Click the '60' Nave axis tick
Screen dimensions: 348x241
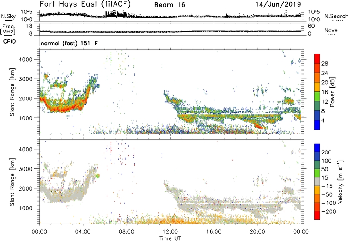pyautogui.click(x=311, y=26)
